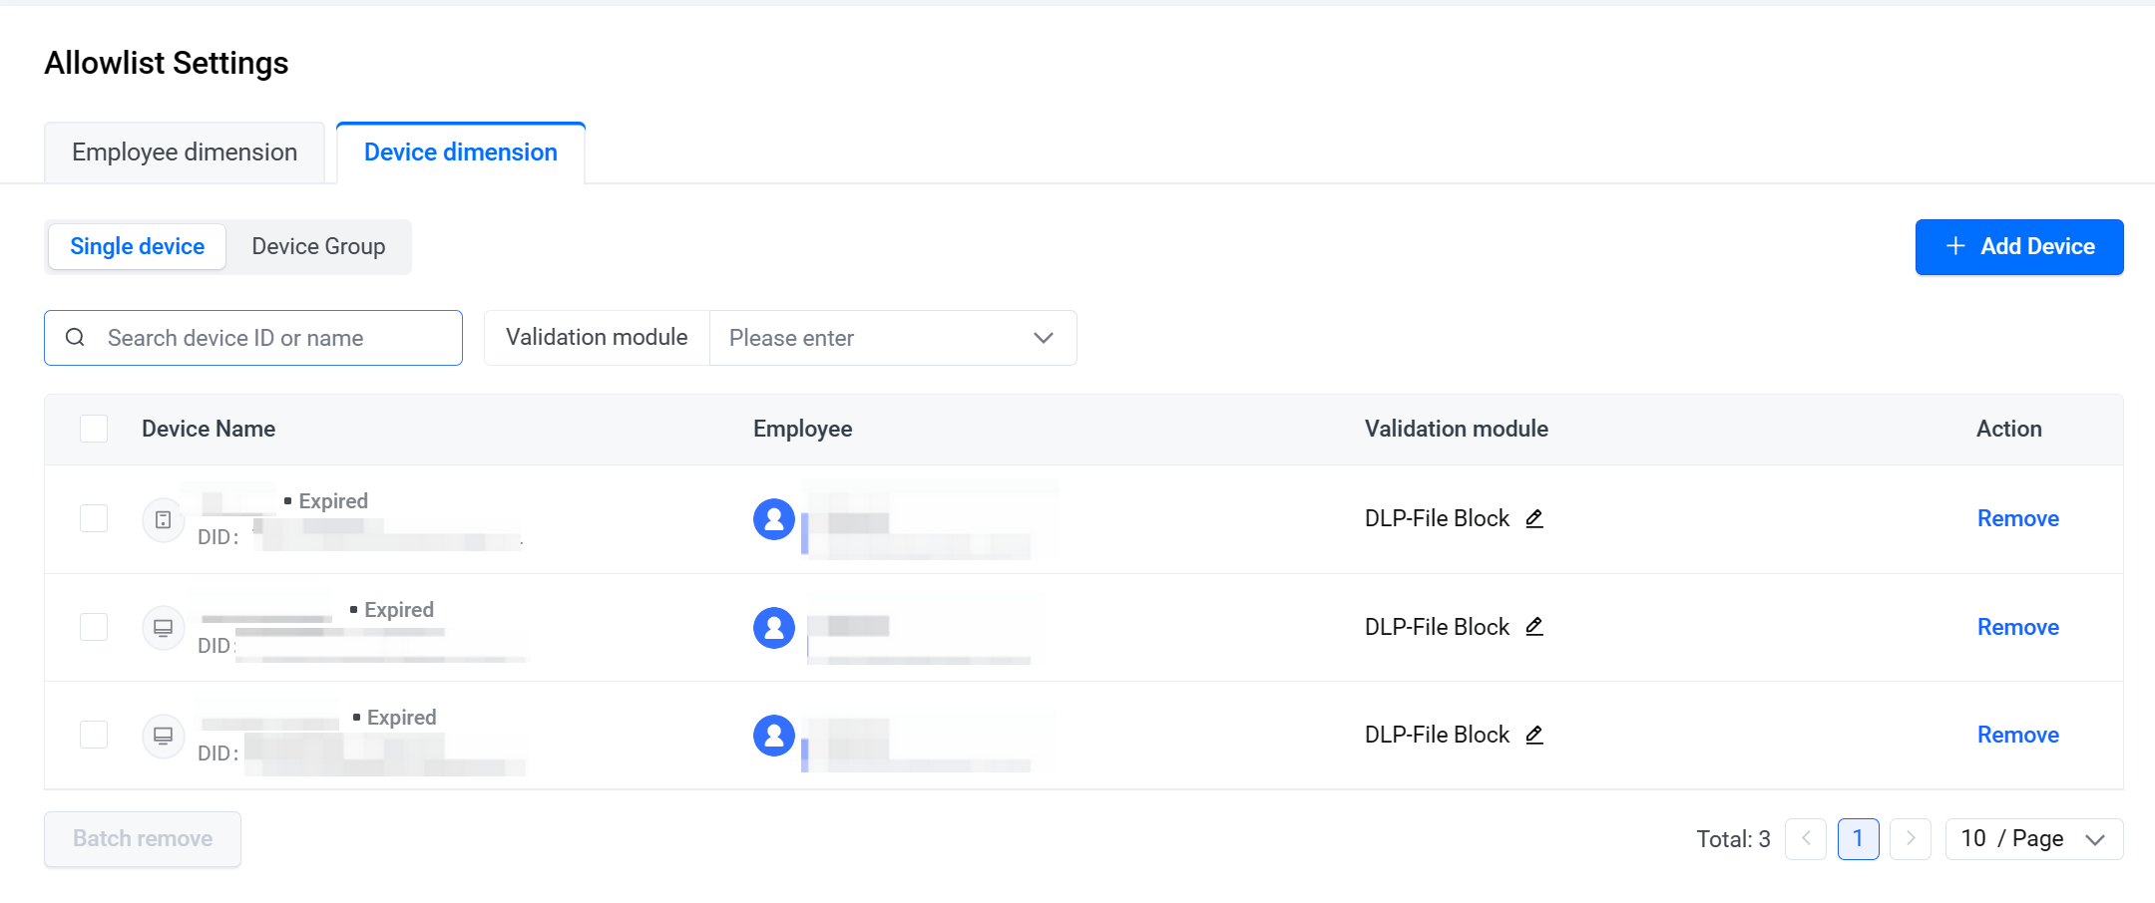Open the 10 / Page size dropdown
The image size is (2155, 903).
coord(2034,839)
